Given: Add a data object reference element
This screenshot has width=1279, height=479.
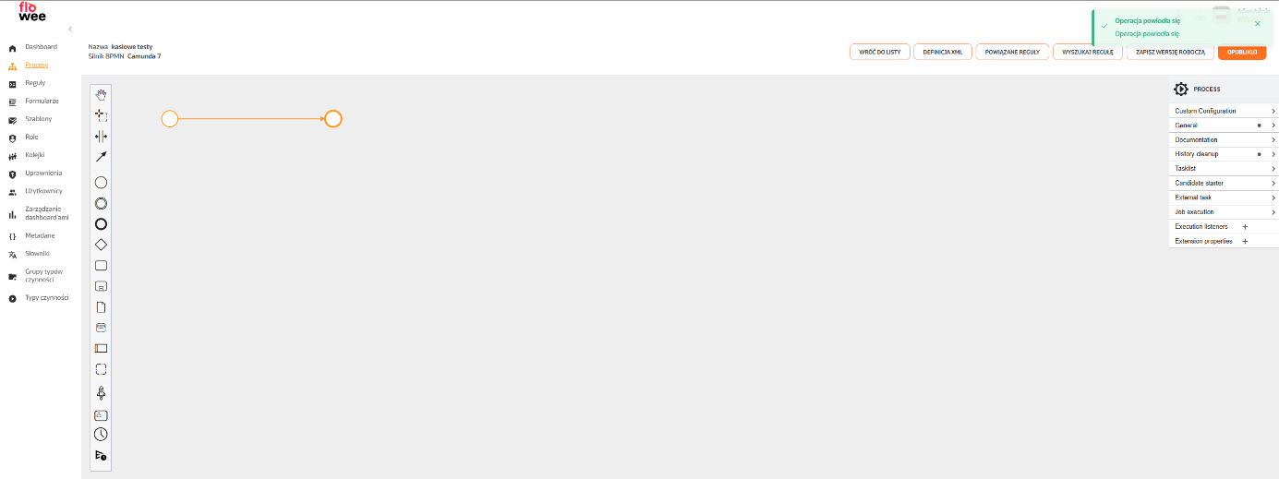Looking at the screenshot, I should point(102,306).
